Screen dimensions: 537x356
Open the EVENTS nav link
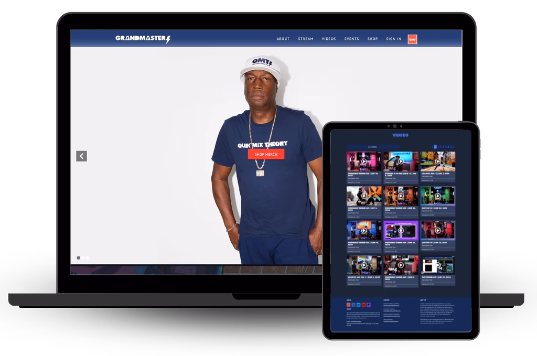tap(351, 39)
